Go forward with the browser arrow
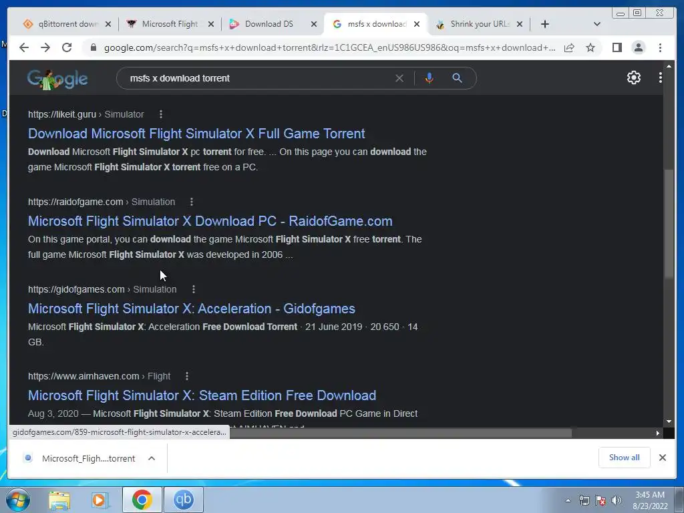Viewport: 684px width, 513px height. pos(45,47)
